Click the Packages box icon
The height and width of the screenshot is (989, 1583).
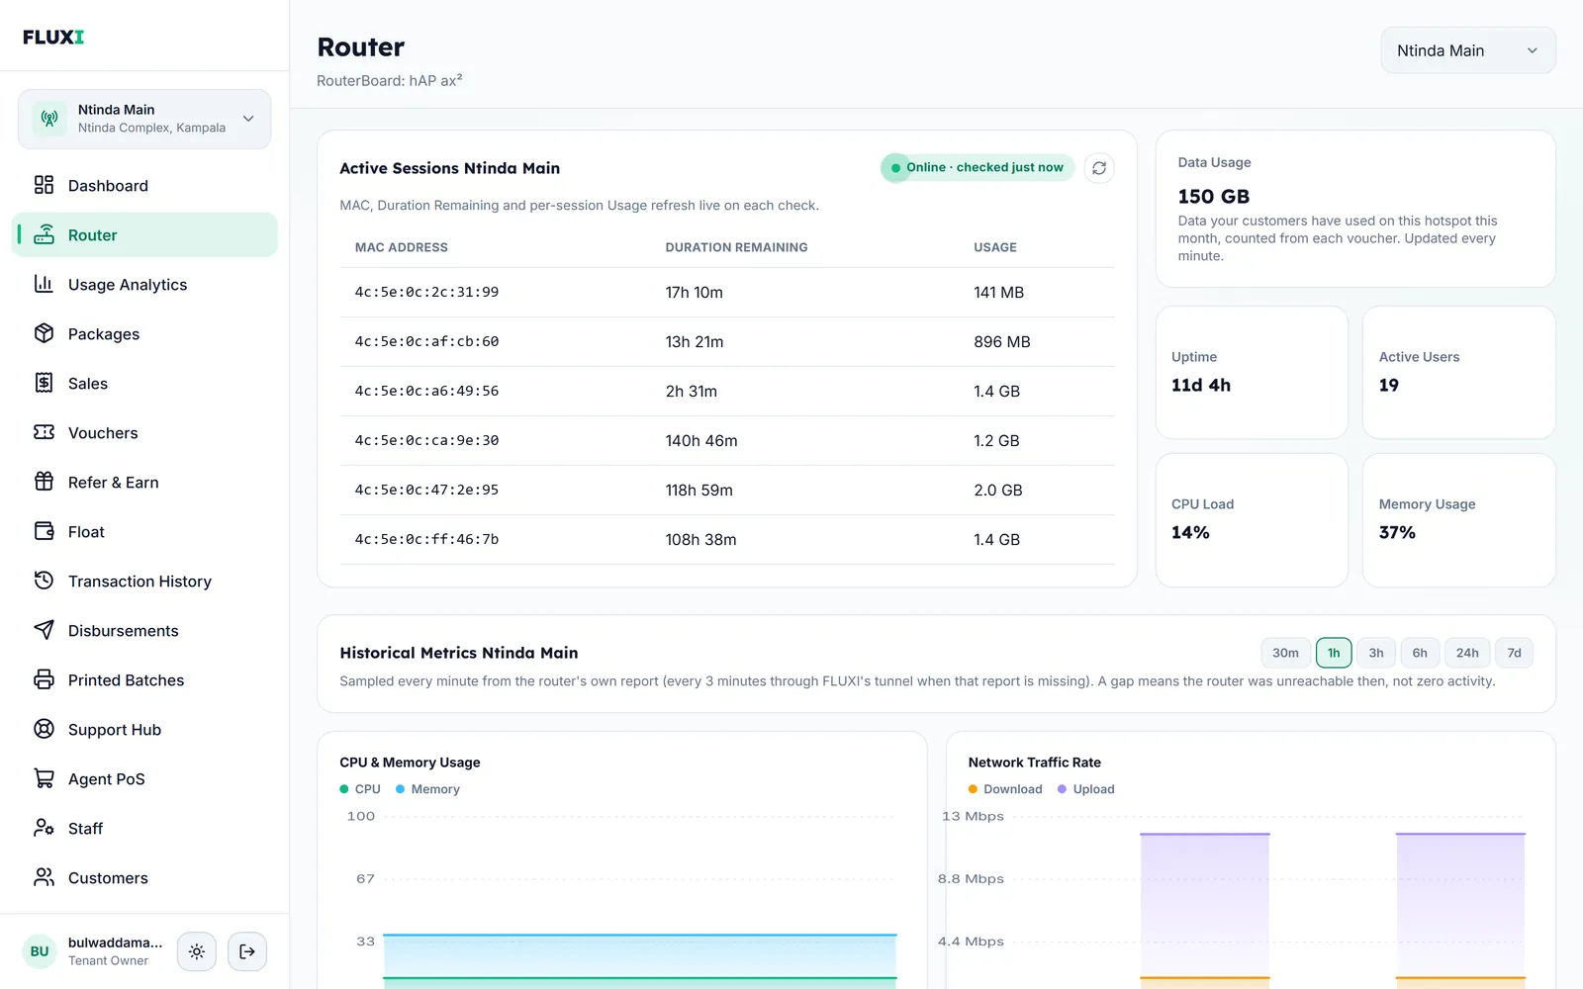point(44,333)
